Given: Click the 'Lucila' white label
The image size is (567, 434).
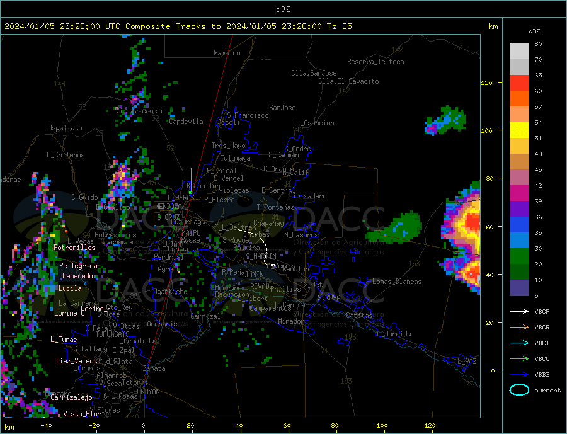Looking at the screenshot, I should pyautogui.click(x=70, y=288).
